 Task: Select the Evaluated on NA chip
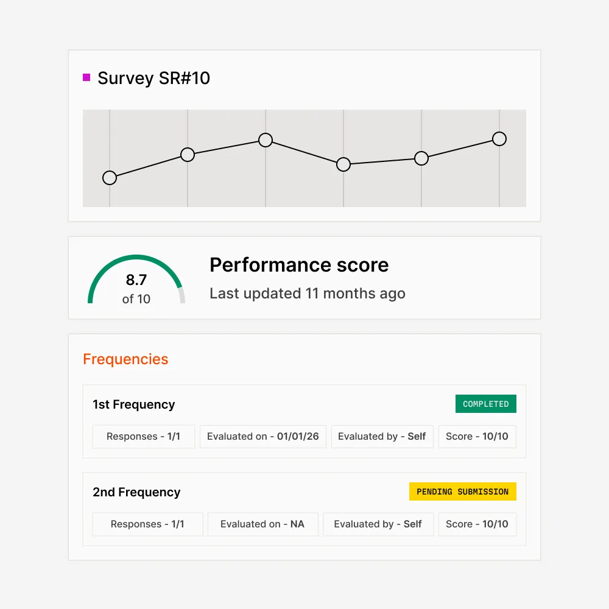pyautogui.click(x=262, y=524)
